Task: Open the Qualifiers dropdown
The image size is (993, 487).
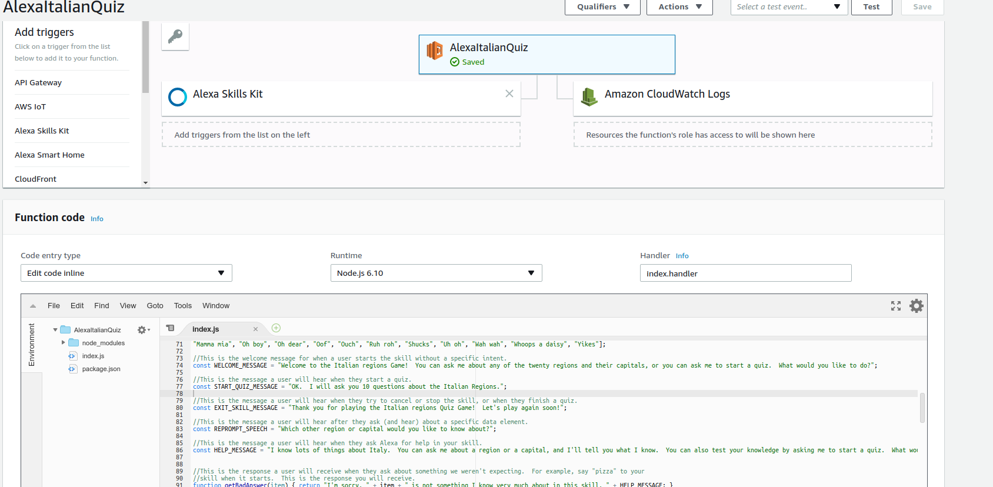Action: (602, 7)
